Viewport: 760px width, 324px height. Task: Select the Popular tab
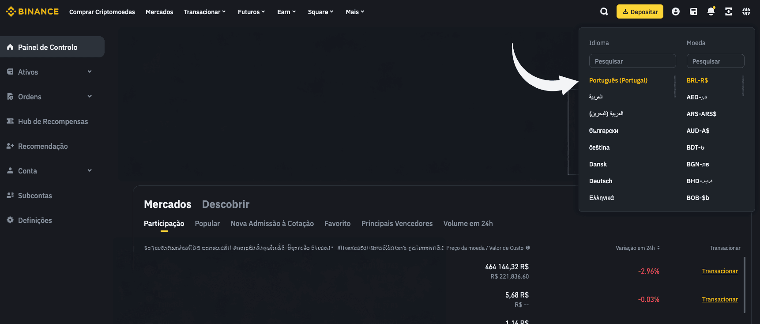207,223
